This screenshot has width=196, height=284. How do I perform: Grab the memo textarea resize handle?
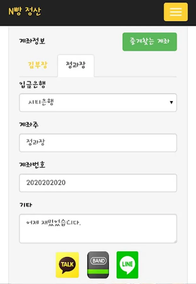click(175, 241)
